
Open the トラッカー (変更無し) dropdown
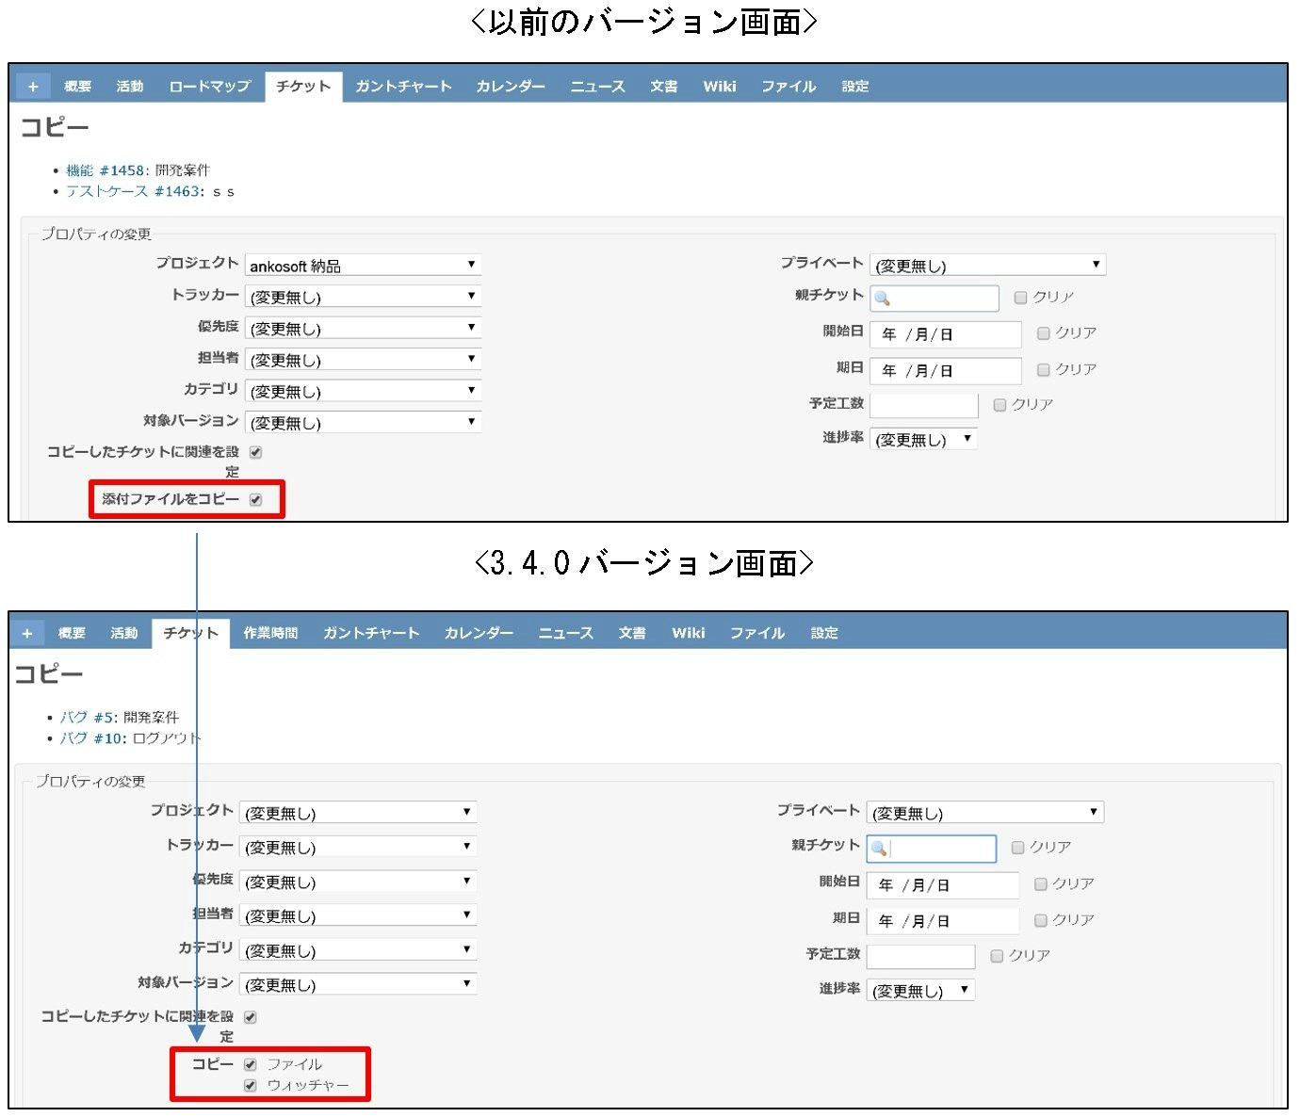pos(363,296)
